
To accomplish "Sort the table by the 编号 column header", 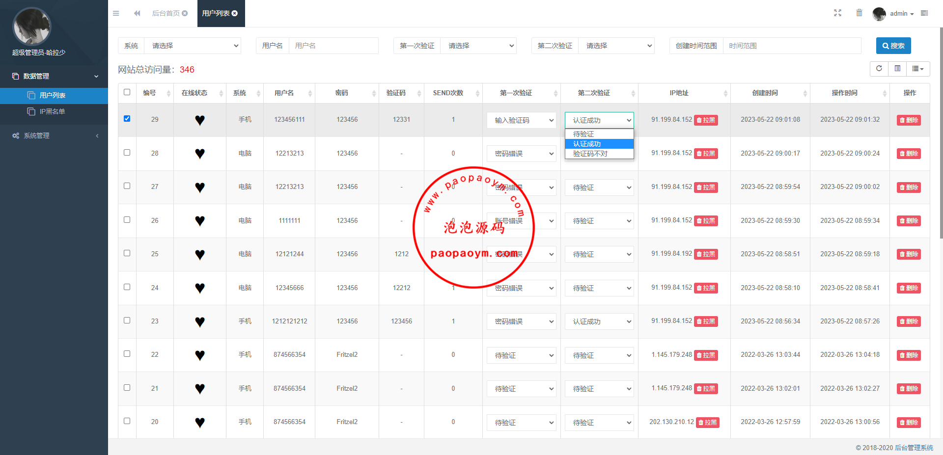I will tap(150, 93).
